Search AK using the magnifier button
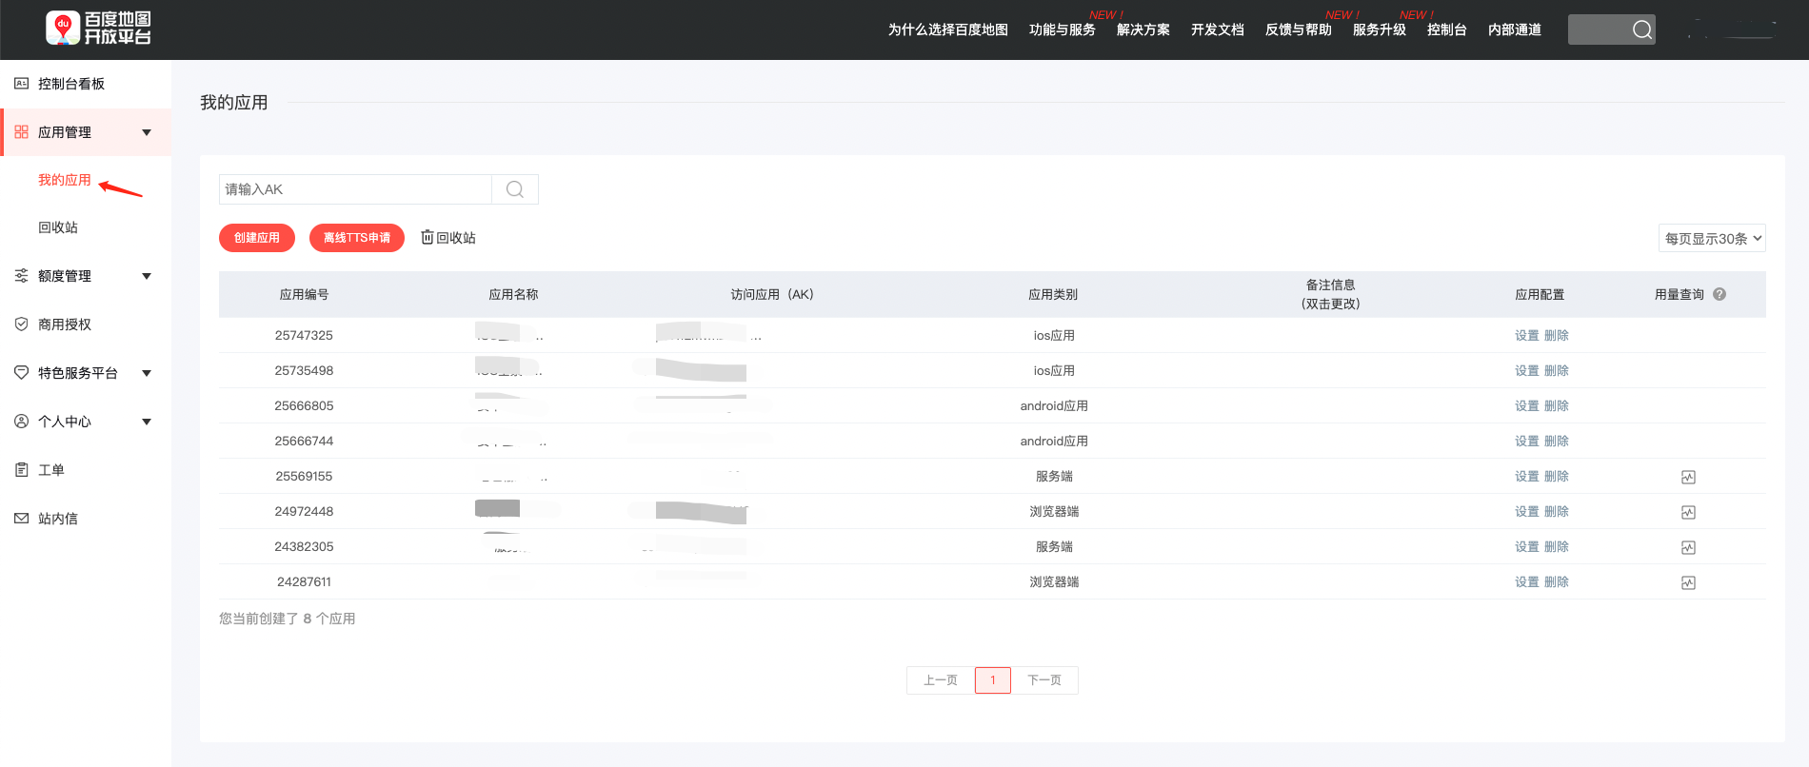 515,189
